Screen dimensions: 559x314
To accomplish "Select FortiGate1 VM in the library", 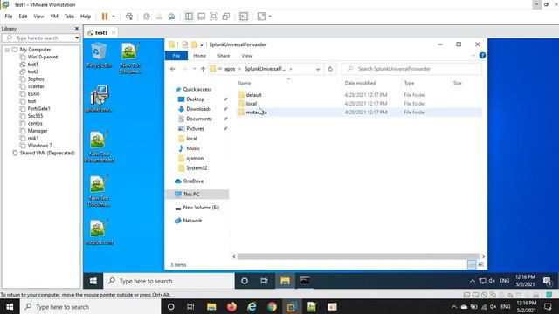I will click(38, 108).
